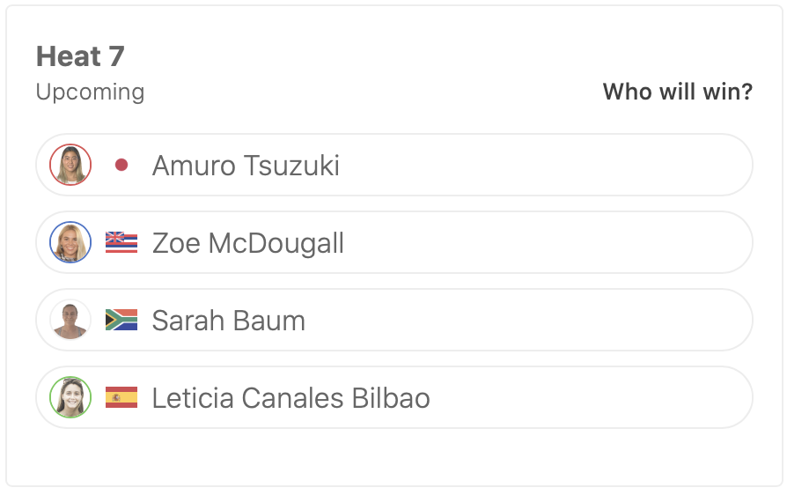Click the Heat 7 heading
The width and height of the screenshot is (787, 495).
80,56
